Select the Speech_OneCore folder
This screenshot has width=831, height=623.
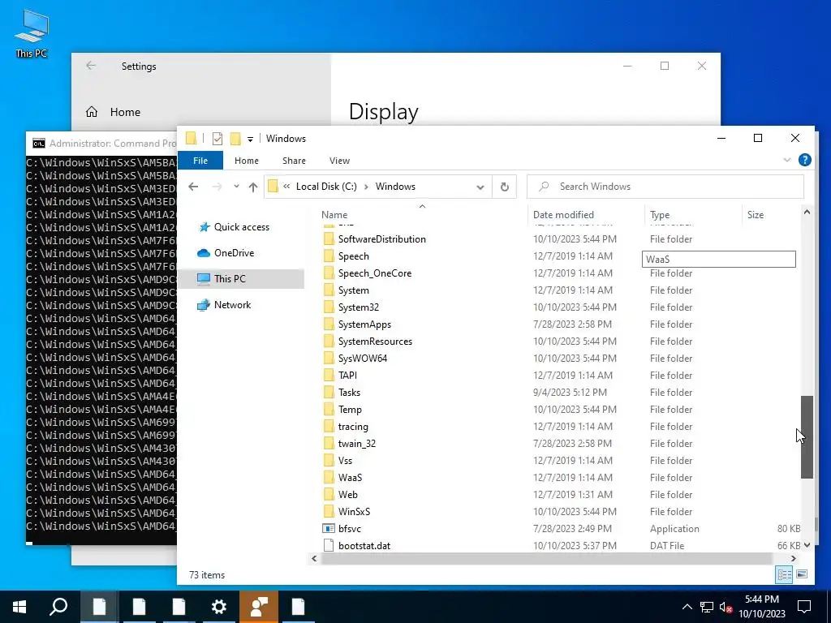375,273
